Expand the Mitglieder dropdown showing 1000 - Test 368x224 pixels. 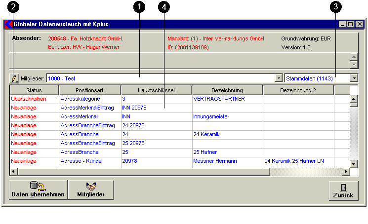278,78
